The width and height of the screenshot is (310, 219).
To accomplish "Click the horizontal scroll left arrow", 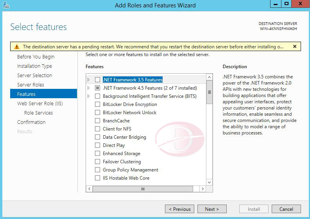I will click(90, 189).
